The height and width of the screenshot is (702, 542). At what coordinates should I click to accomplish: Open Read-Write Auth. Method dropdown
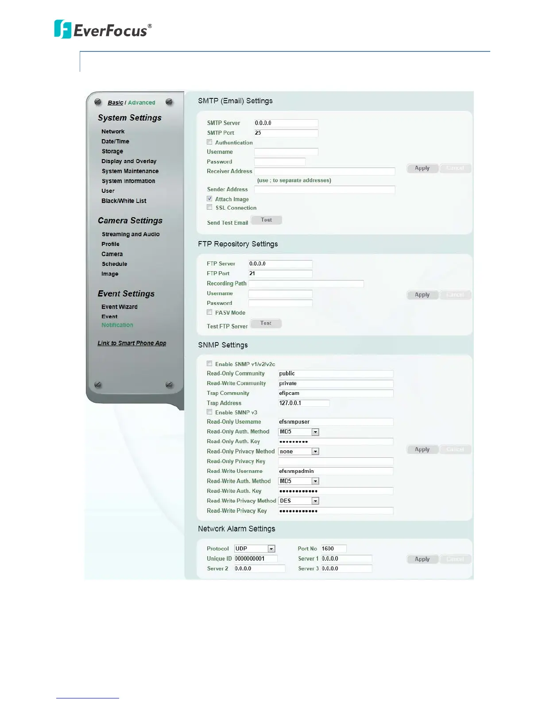coord(299,481)
